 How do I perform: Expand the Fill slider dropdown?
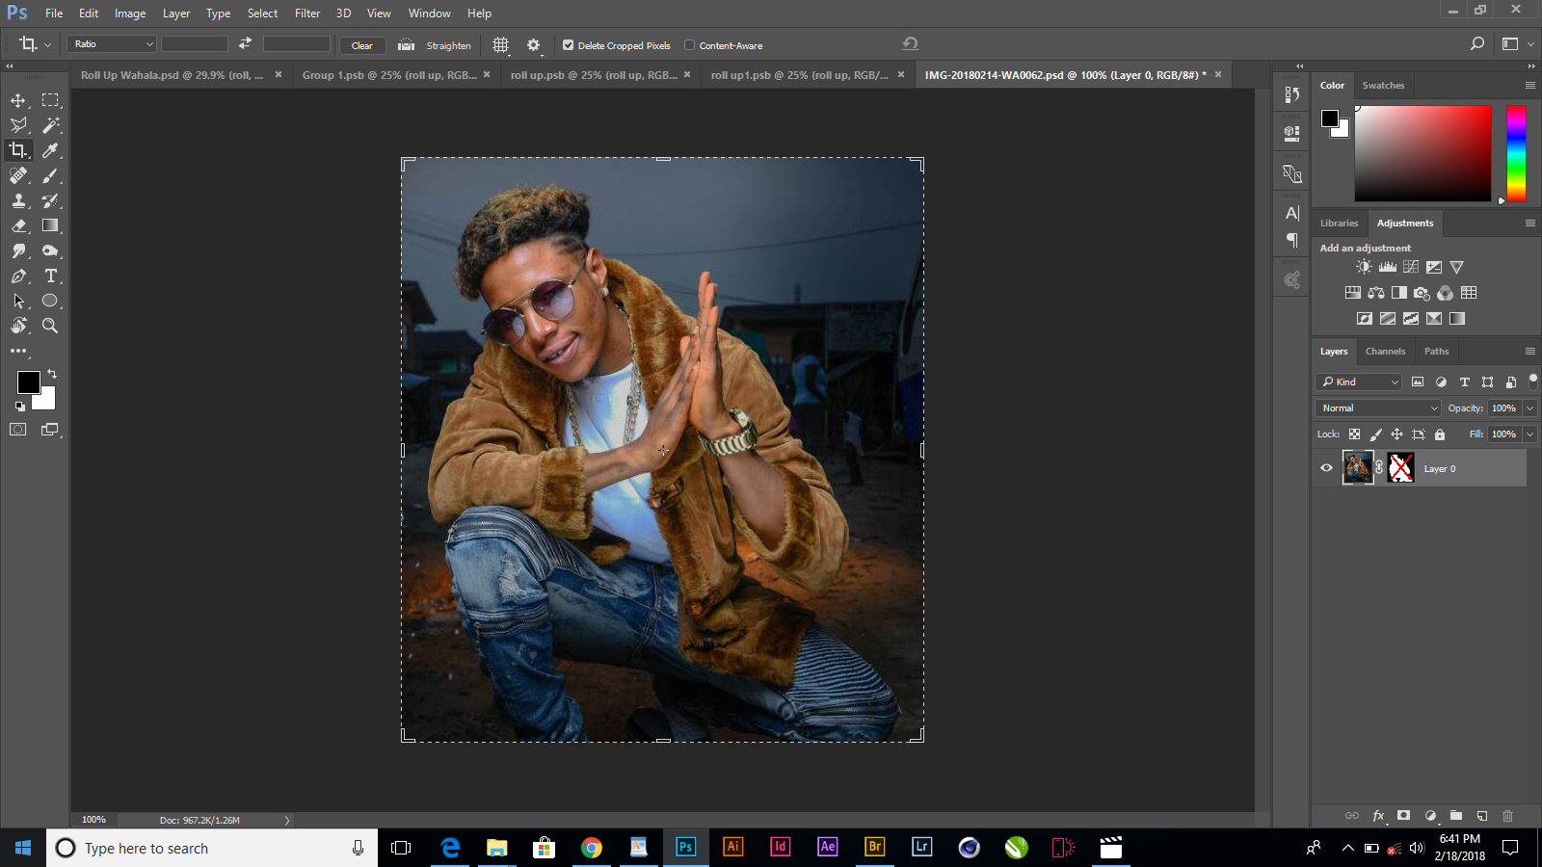coord(1529,434)
